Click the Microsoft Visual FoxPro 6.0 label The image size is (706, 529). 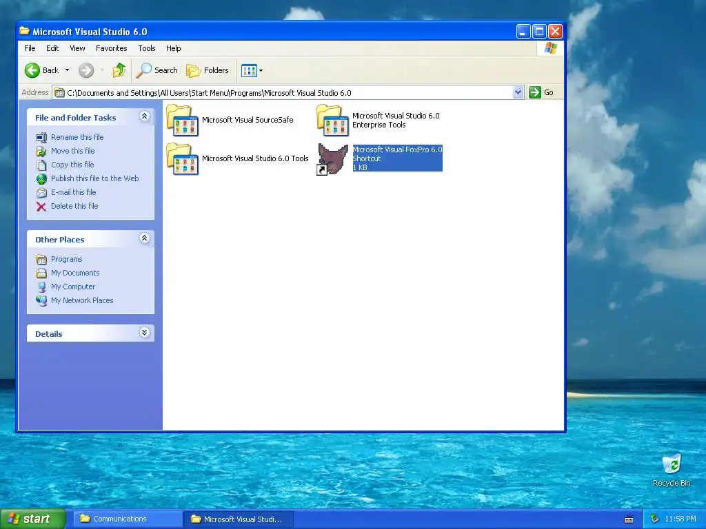397,149
